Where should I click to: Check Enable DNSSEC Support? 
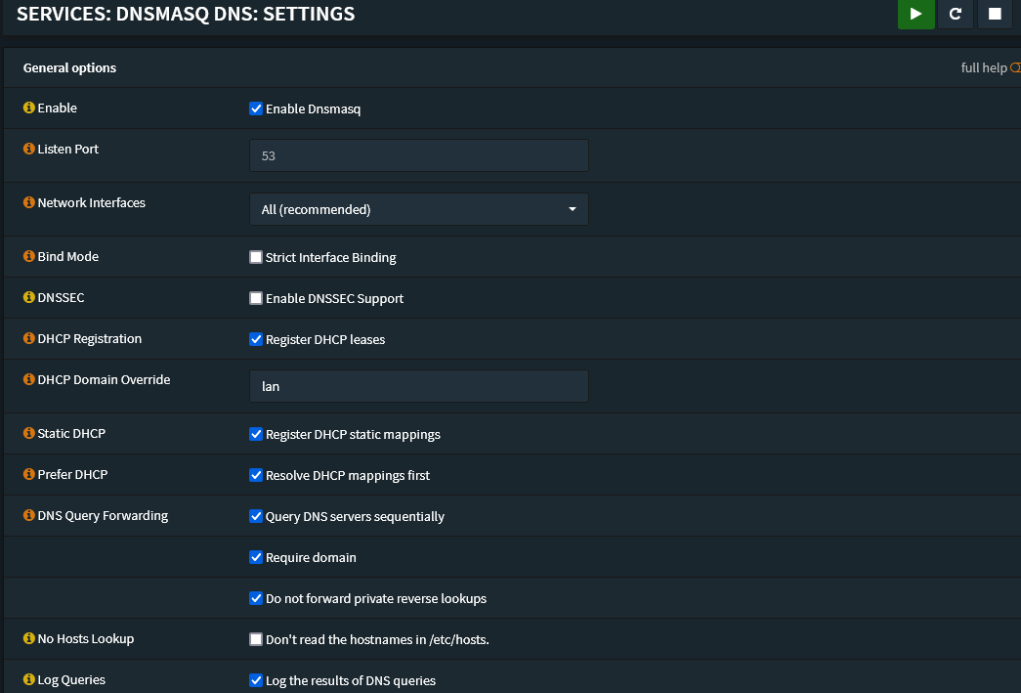pyautogui.click(x=256, y=298)
